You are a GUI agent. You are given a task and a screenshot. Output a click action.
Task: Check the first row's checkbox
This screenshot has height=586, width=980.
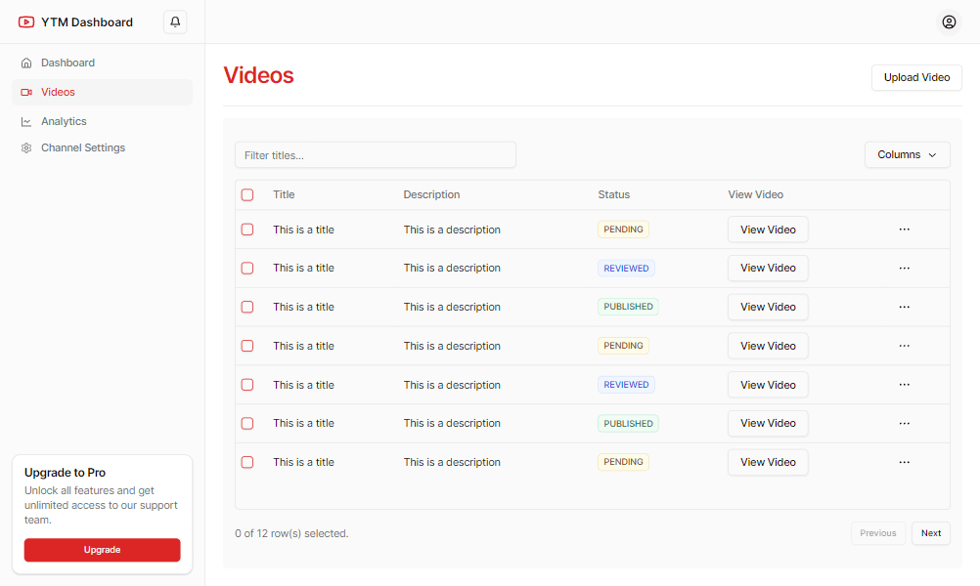pos(247,230)
